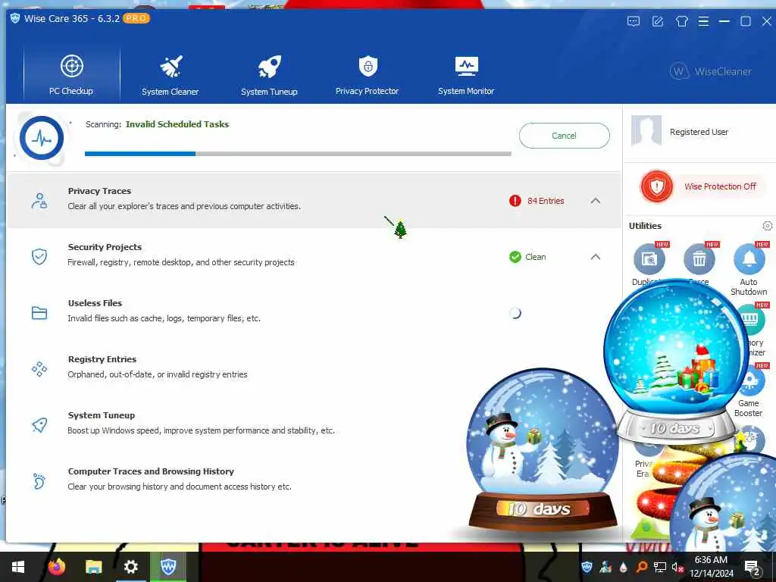This screenshot has height=582, width=776.
Task: Click the registered user avatar
Action: [x=646, y=130]
